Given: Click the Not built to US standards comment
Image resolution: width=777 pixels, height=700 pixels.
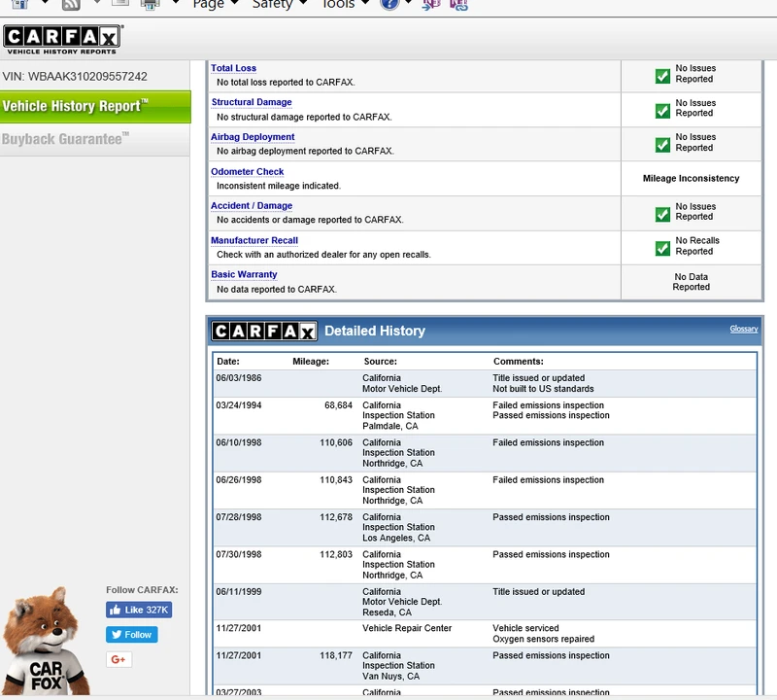Looking at the screenshot, I should pyautogui.click(x=543, y=389).
